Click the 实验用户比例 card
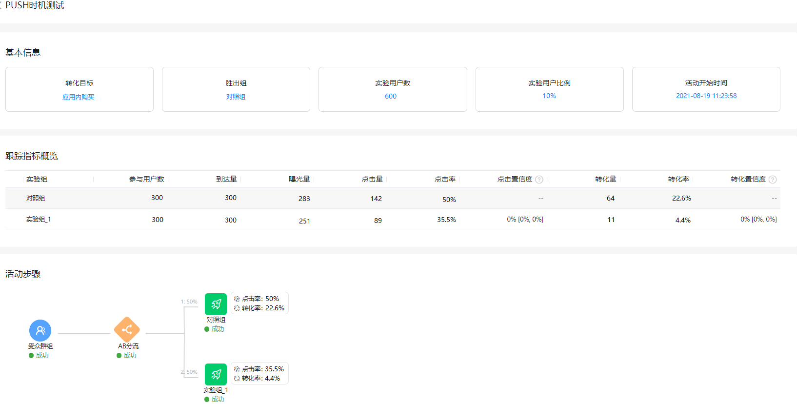 550,89
